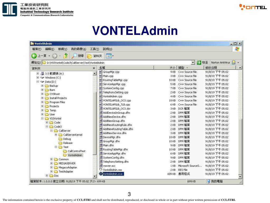Select DeviceMgr.dfm file icon

point(101,137)
